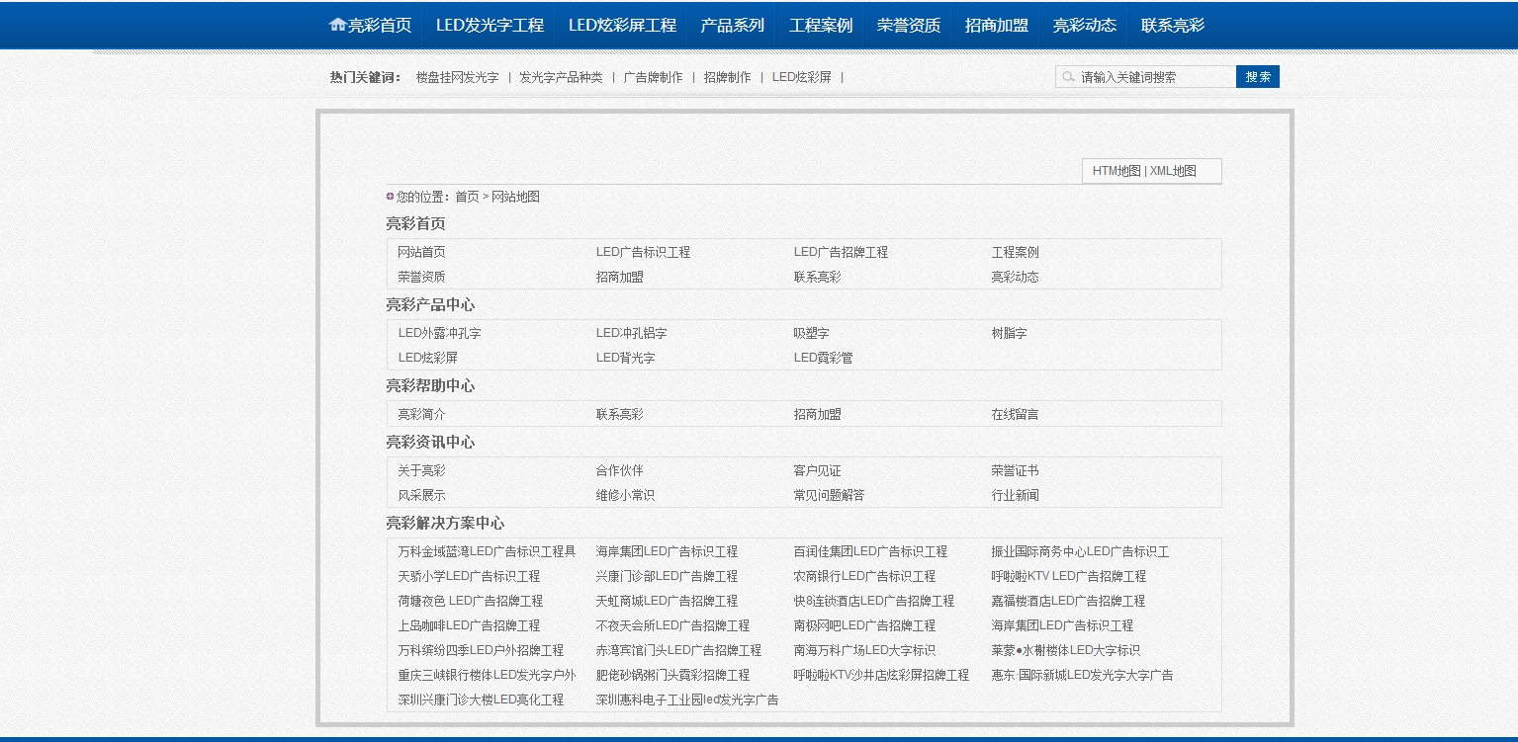The image size is (1518, 742).
Task: Click the home icon beside 亮彩首页
Action: [337, 25]
